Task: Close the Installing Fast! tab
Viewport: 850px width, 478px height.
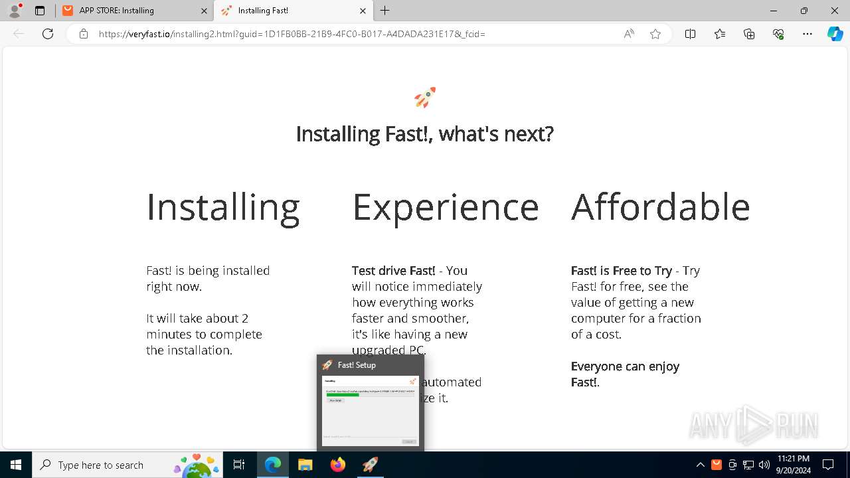Action: point(363,11)
